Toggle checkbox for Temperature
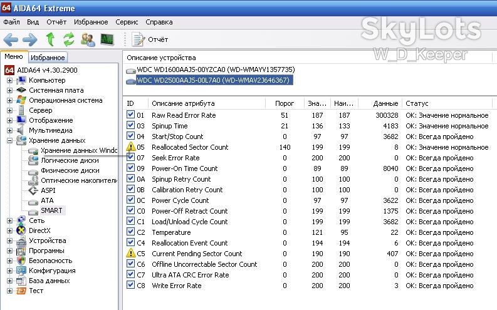 click(x=130, y=232)
